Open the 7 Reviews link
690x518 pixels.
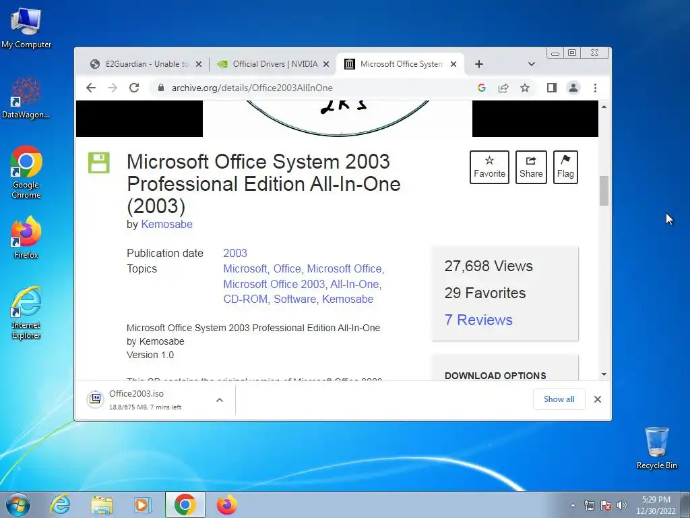(478, 320)
